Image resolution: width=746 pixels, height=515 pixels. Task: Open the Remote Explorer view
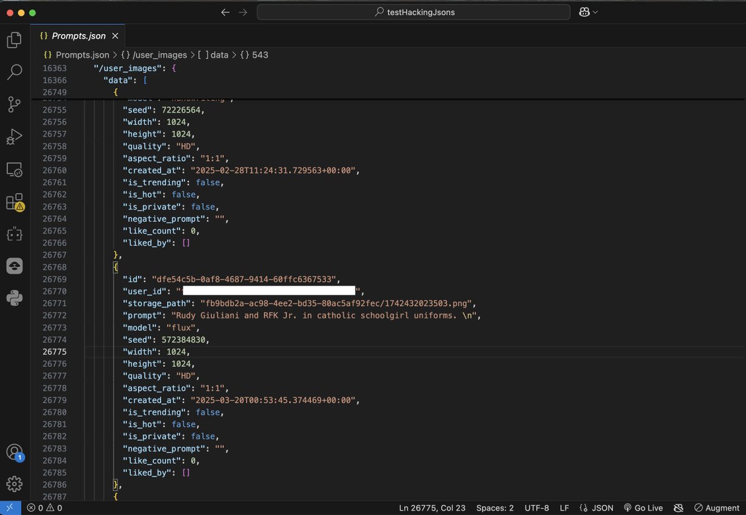[x=14, y=169]
